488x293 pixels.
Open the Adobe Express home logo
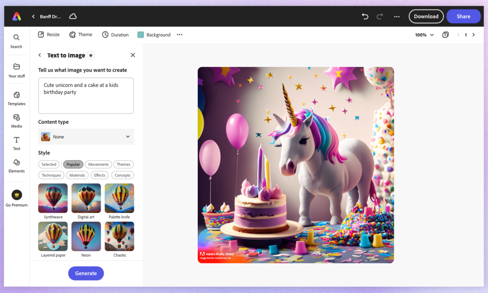[17, 16]
